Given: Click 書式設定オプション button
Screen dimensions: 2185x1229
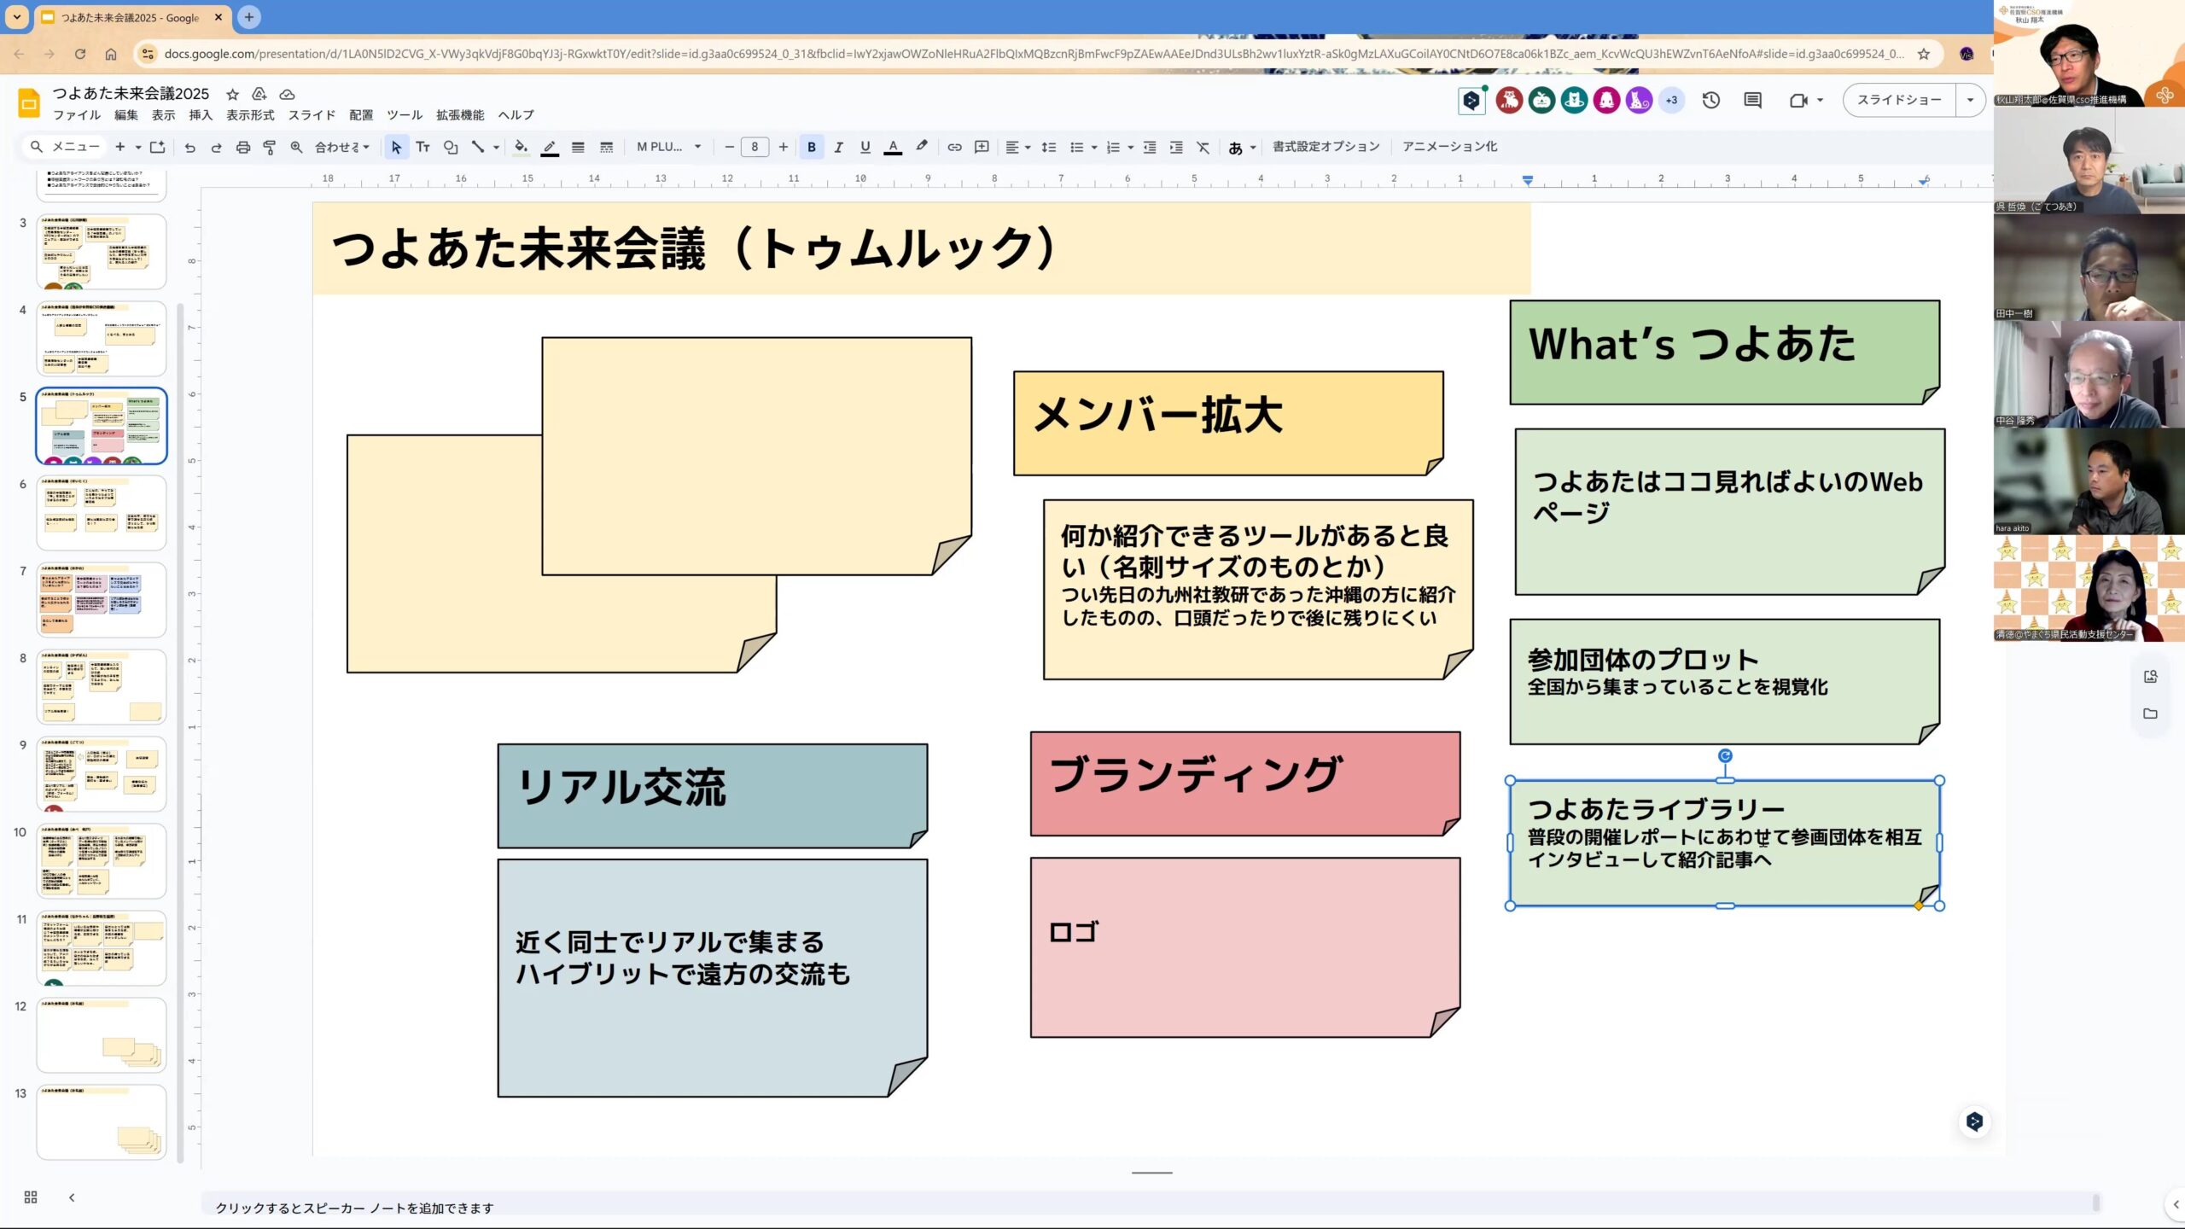Looking at the screenshot, I should [x=1326, y=147].
